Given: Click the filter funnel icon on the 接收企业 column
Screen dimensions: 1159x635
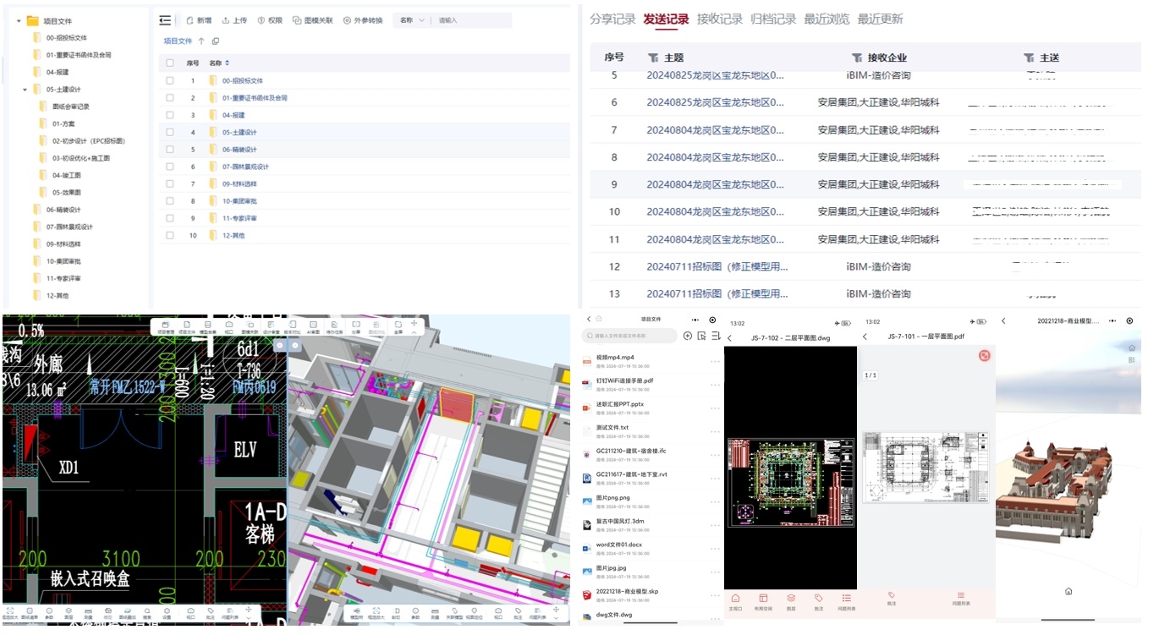Looking at the screenshot, I should pyautogui.click(x=856, y=57).
